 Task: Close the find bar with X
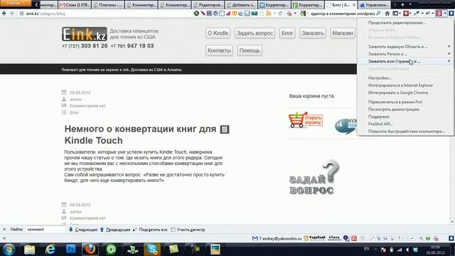pyautogui.click(x=4, y=229)
